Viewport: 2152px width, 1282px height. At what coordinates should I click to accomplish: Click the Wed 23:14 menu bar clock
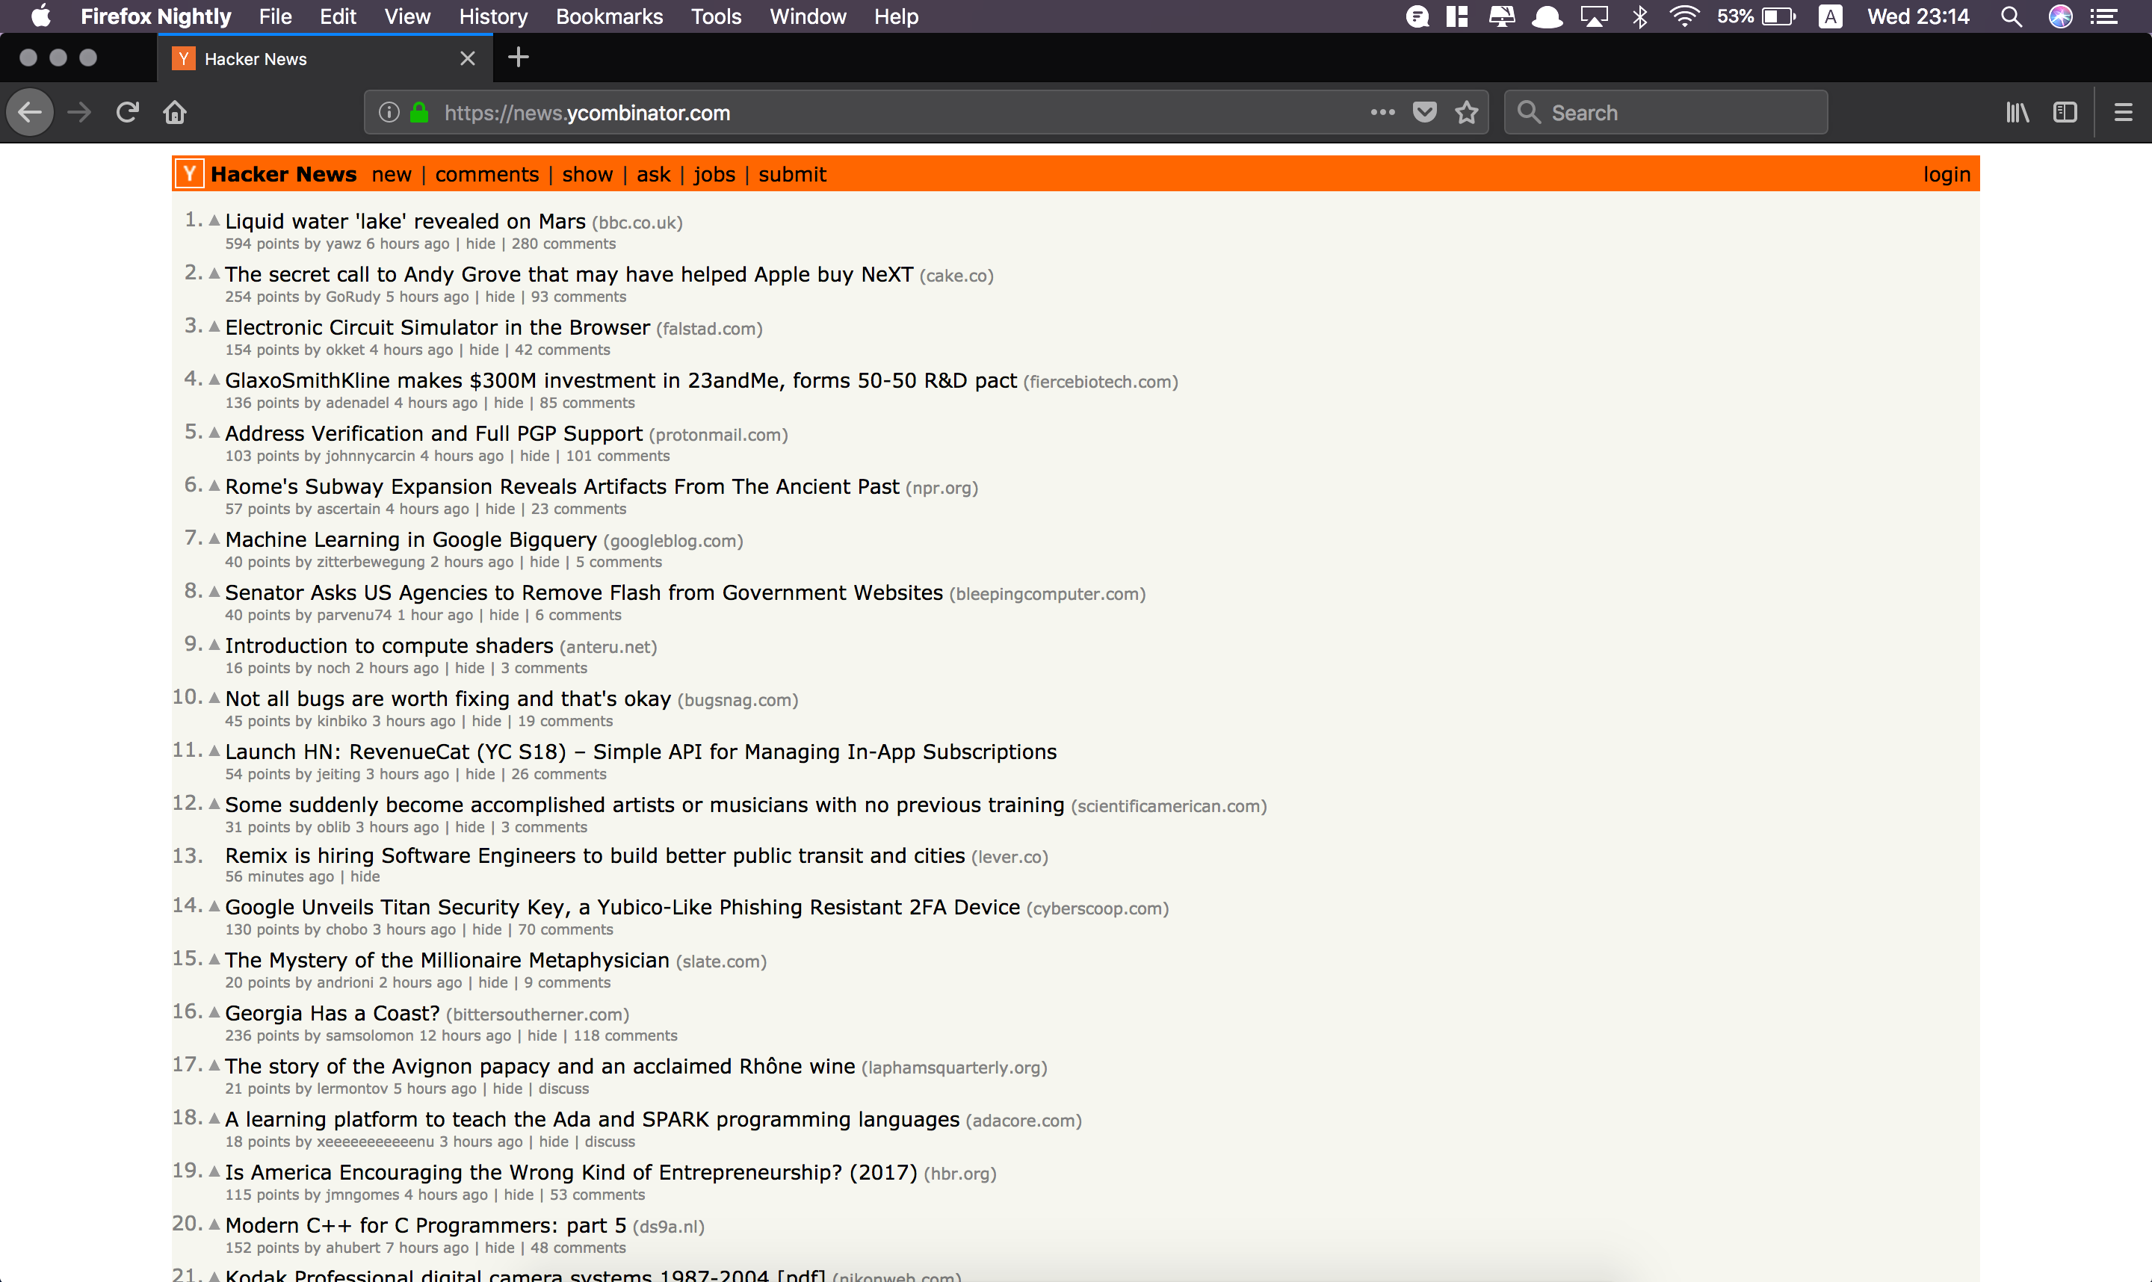pyautogui.click(x=1918, y=16)
